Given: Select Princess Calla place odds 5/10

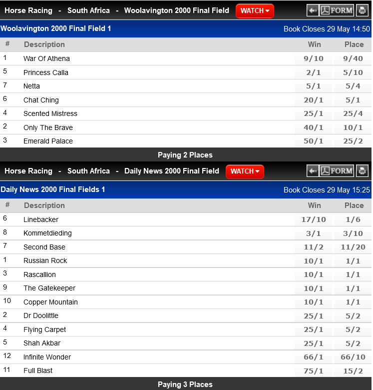Looking at the screenshot, I should point(354,72).
